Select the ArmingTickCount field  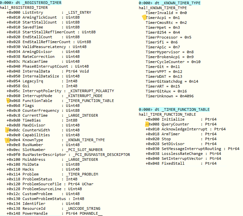[x=43, y=17]
